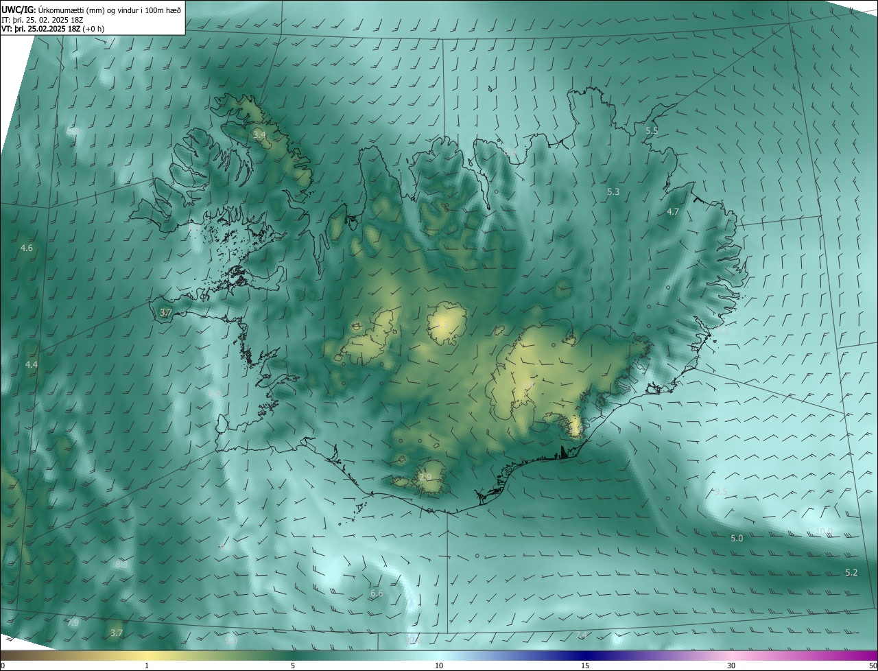The image size is (878, 671).
Task: Click the '1' label on the colour scale
Action: point(147,666)
